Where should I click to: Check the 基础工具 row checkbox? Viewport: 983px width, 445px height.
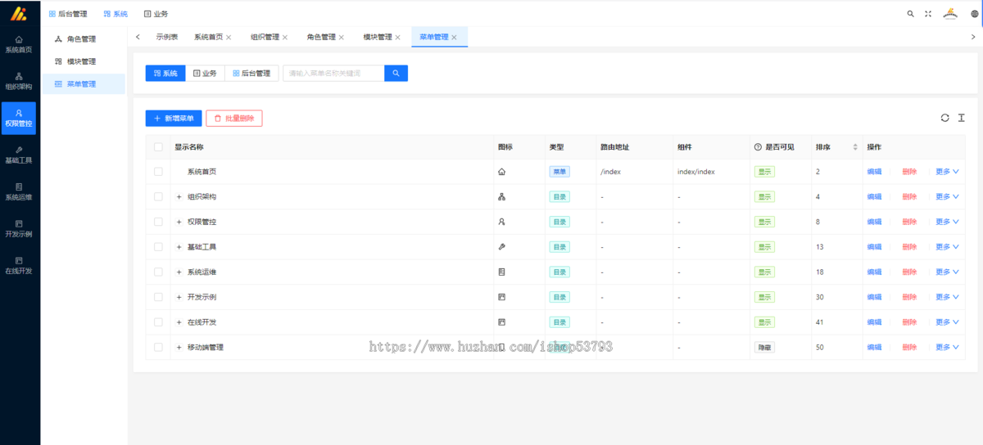point(158,246)
